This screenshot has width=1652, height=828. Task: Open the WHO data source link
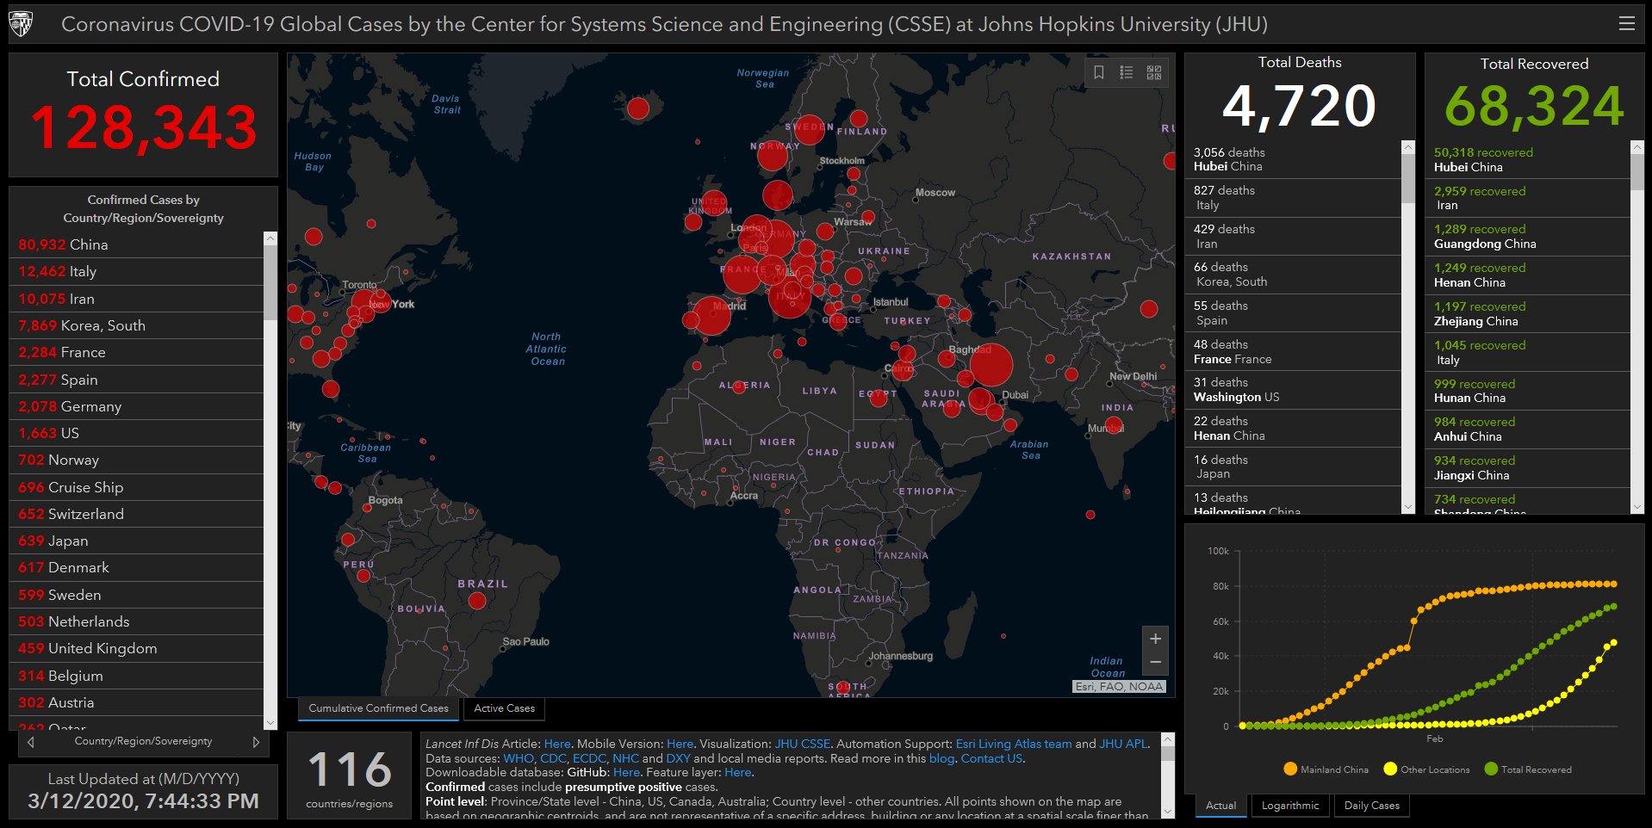[x=519, y=758]
